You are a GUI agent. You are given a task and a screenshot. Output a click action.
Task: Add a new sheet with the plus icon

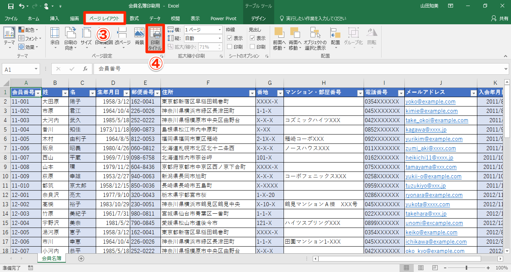[x=81, y=259]
